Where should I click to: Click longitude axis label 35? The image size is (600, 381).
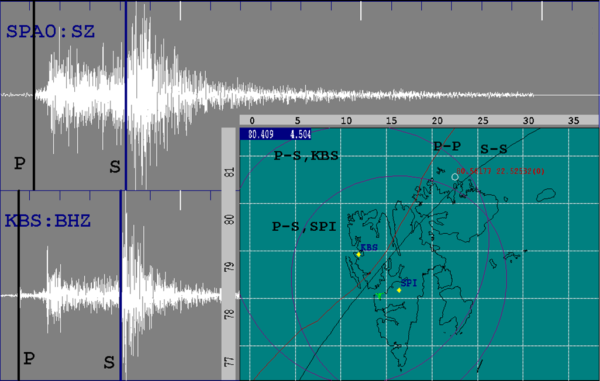click(573, 120)
